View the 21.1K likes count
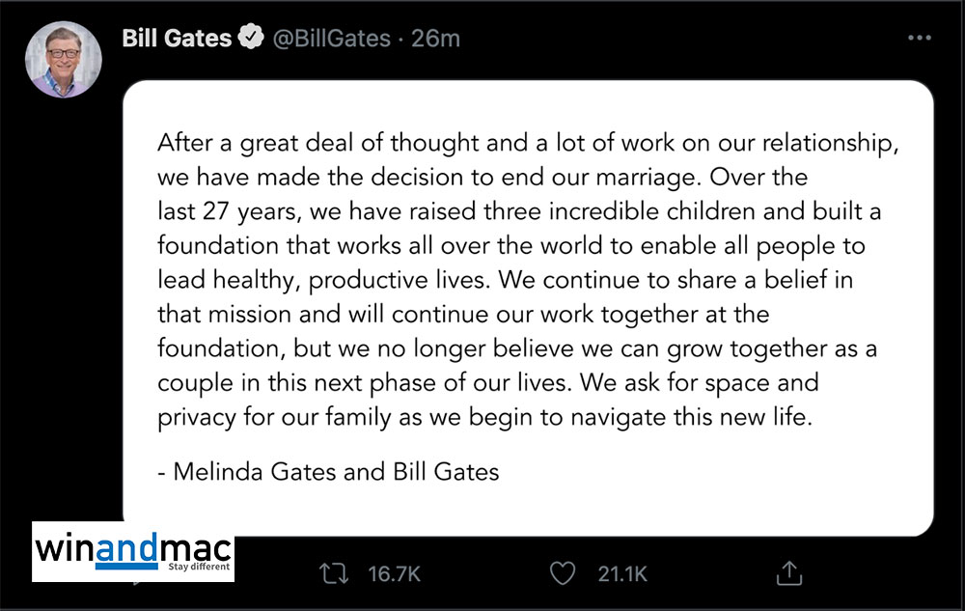The image size is (965, 611). (x=622, y=574)
